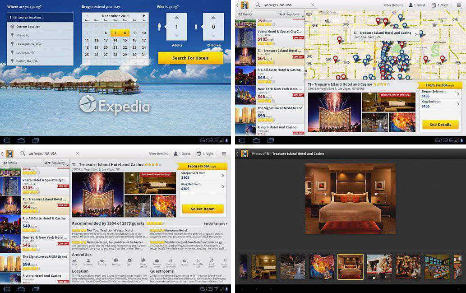Open 1 Night selector on the map screen
466x293 pixels.
point(440,5)
